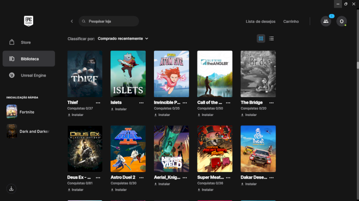
Task: Open options menu for The Bridge
Action: pos(272,103)
